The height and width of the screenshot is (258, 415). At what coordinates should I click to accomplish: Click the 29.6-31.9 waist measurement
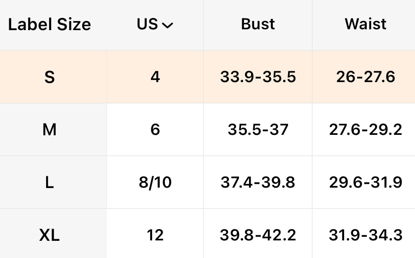click(x=366, y=183)
